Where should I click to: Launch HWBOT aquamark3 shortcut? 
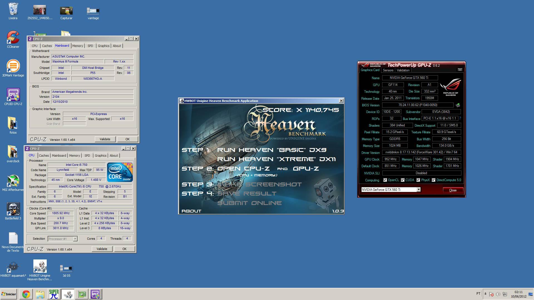click(13, 269)
